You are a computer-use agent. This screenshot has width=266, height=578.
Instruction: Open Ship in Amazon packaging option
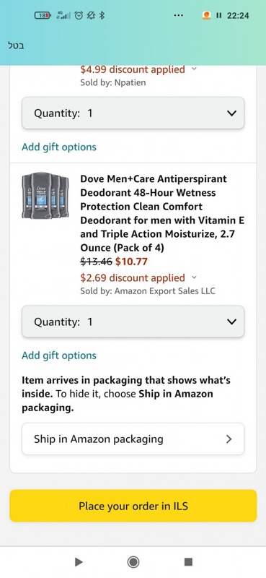(133, 439)
